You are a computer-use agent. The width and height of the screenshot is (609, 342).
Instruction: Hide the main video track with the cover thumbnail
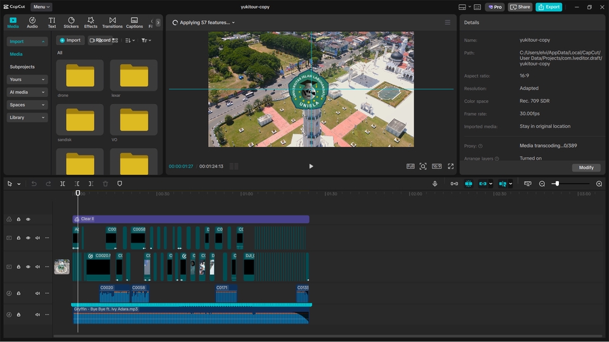tap(28, 267)
